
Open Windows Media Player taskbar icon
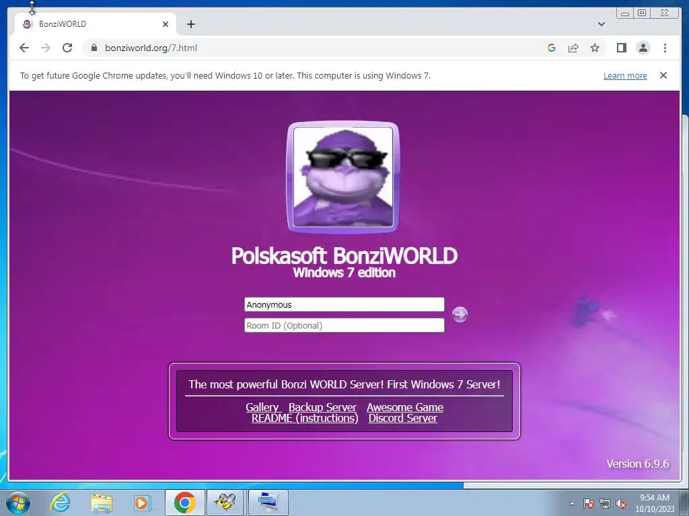click(142, 503)
